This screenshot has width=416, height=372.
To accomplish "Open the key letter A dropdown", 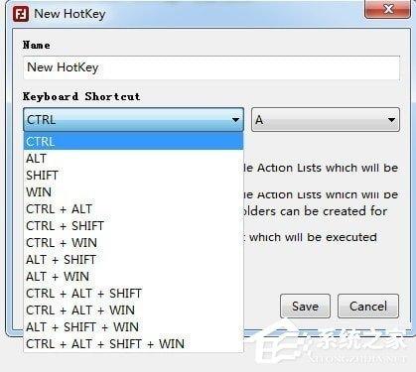I will click(326, 120).
